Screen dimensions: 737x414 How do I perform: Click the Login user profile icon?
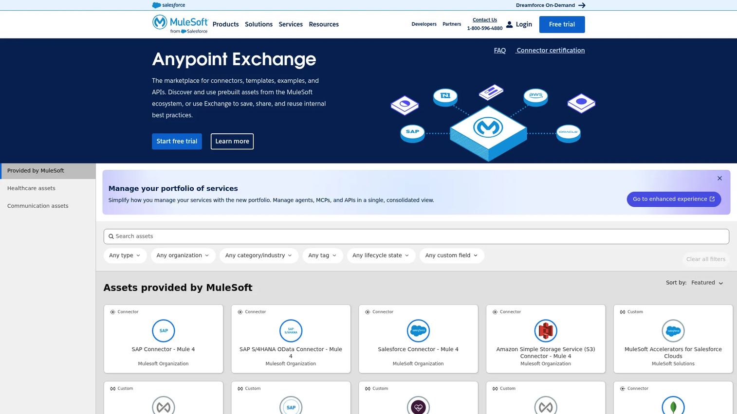pos(509,24)
